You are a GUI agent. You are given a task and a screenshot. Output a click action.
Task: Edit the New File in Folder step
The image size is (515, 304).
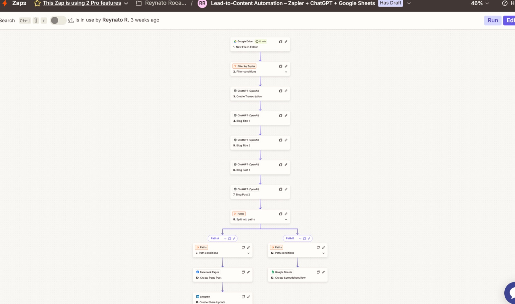286,42
